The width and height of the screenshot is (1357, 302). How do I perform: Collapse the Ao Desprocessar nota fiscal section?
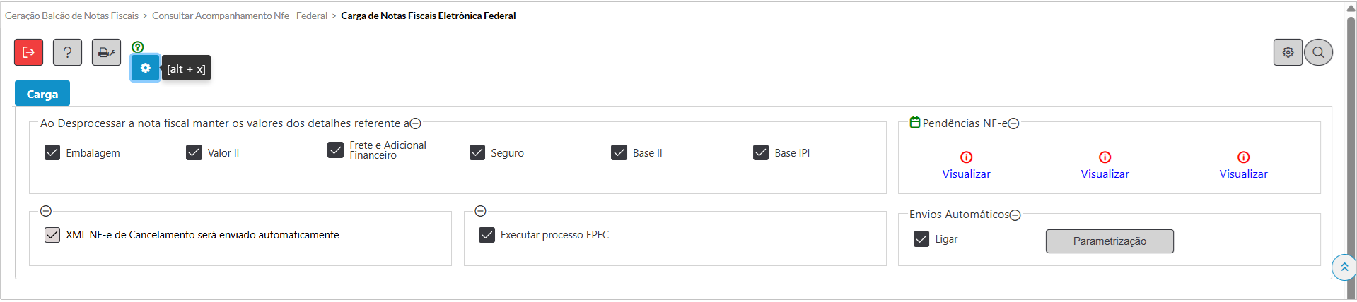pyautogui.click(x=416, y=123)
